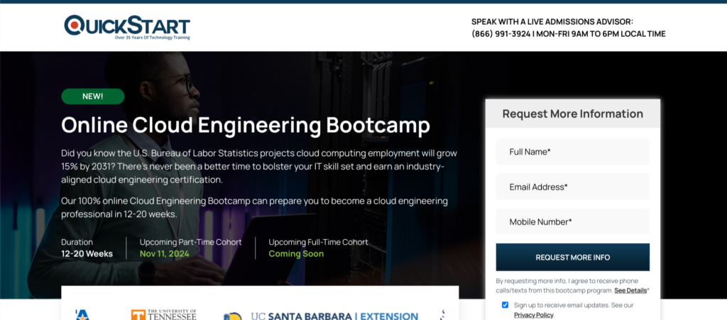Focus the Email Address field

click(572, 187)
